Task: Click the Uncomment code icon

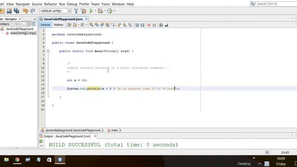Action: point(166,25)
